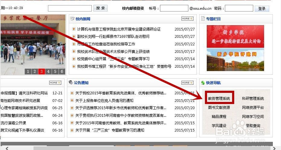The height and width of the screenshot is (150, 281).
Task: Select slideshow page 3
Action: click(42, 71)
